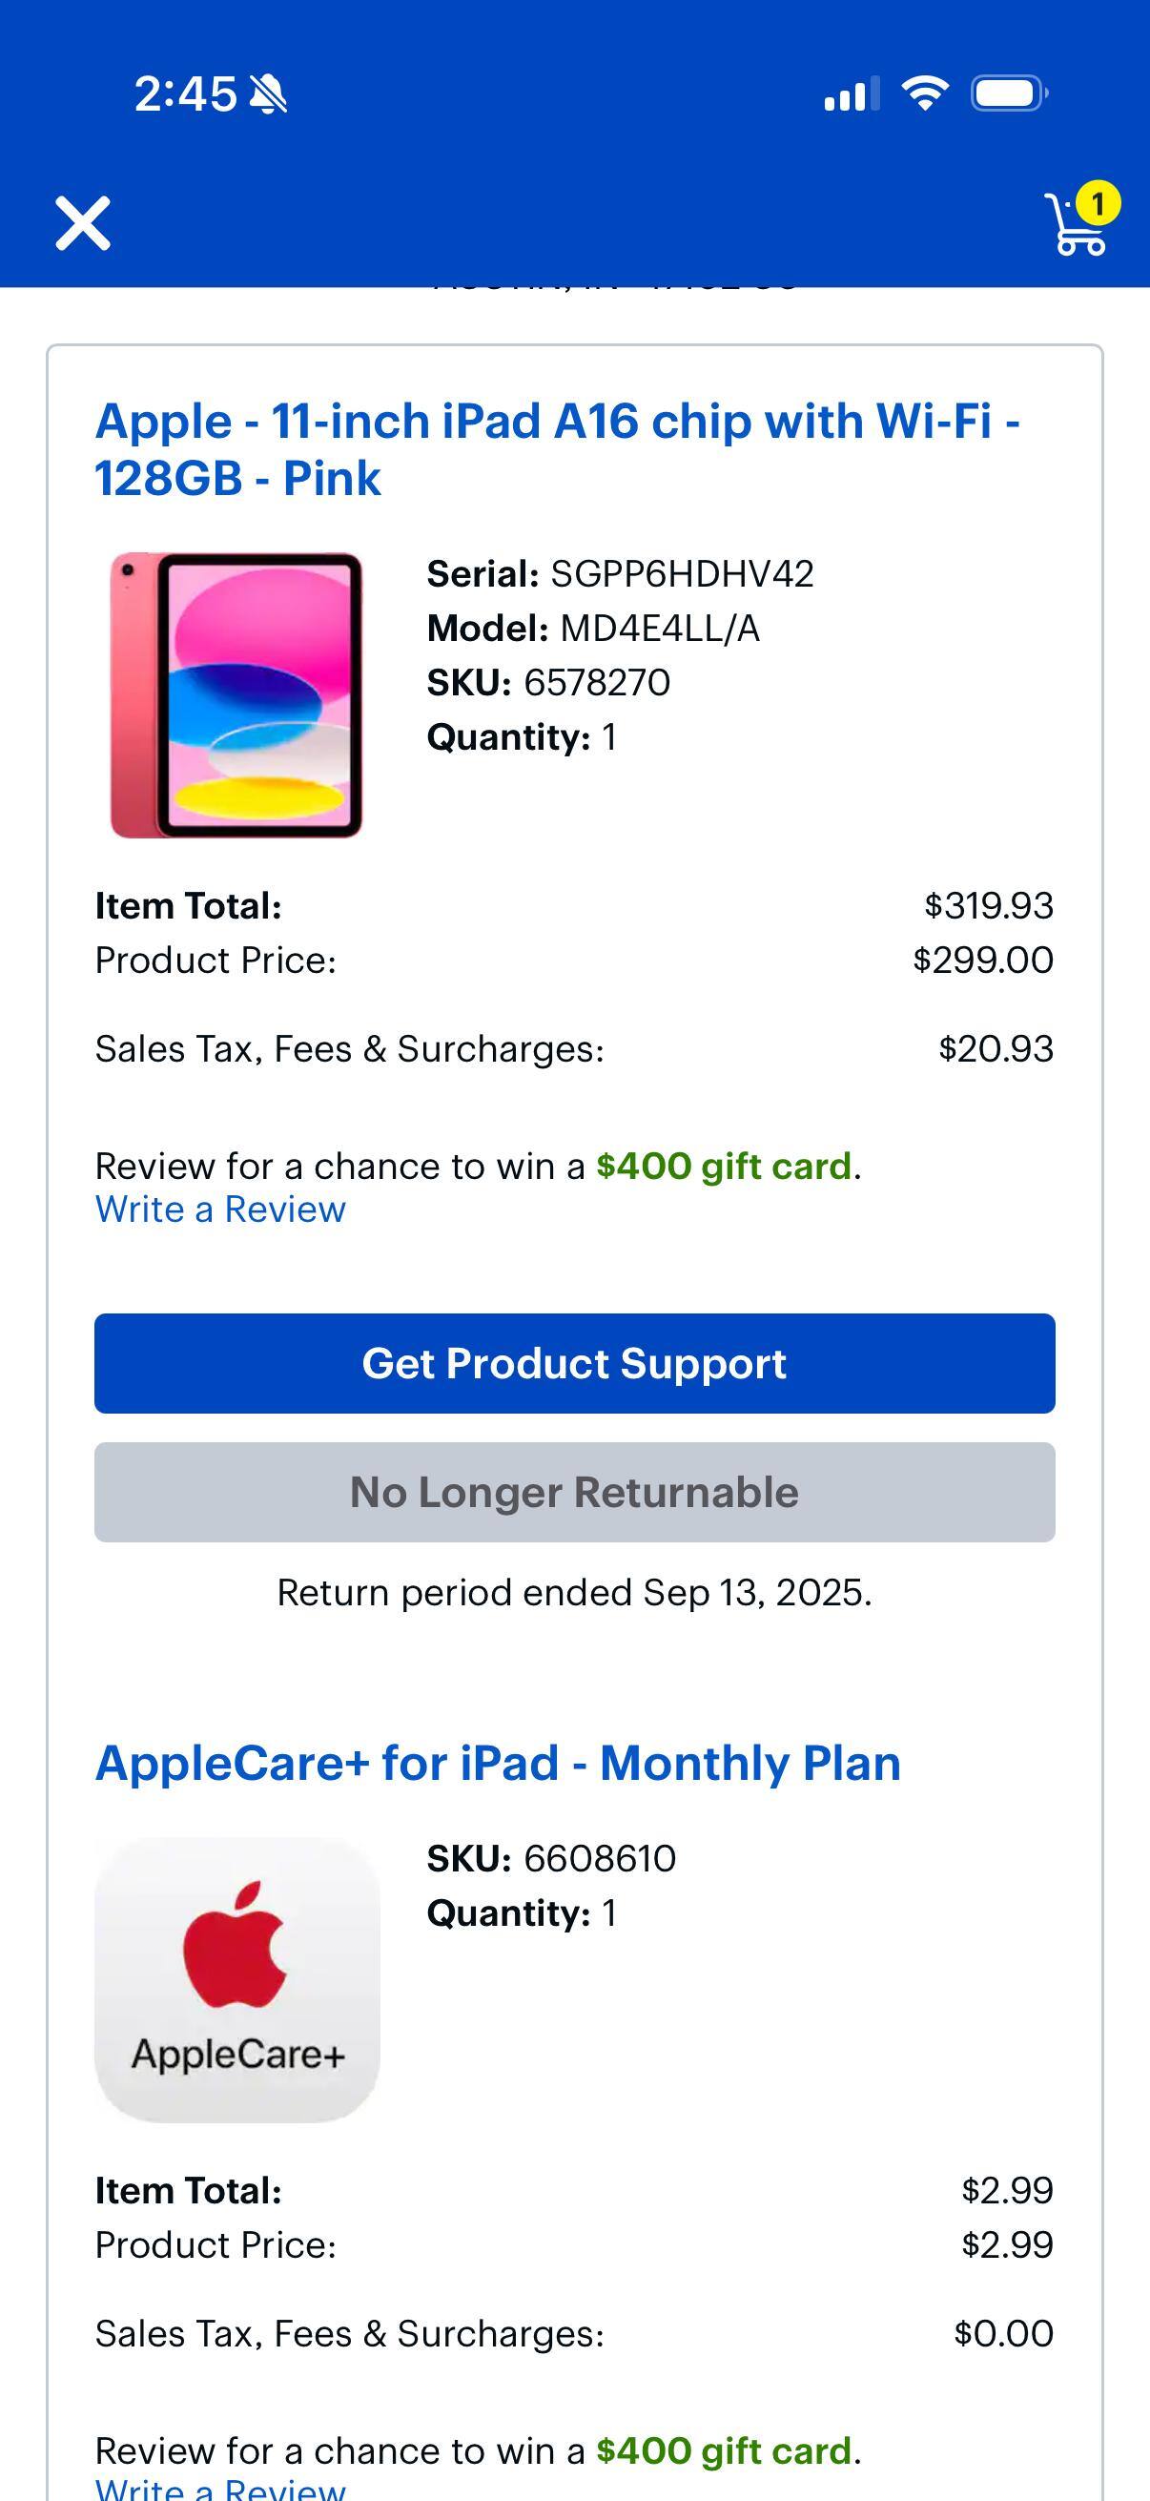Viewport: 1150px width, 2501px height.
Task: Tap the Serial number SGPP6HDHV42 text
Action: point(621,573)
